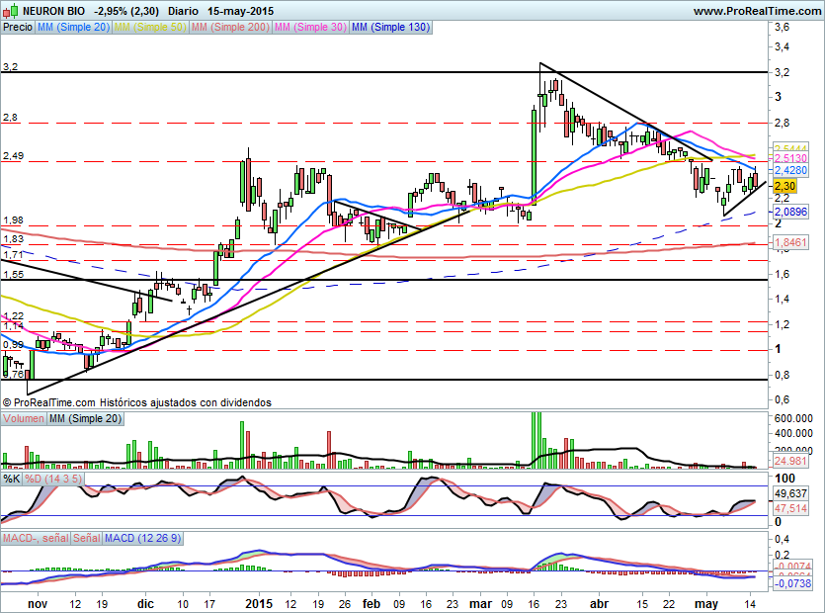Viewport: 825px width, 613px height.
Task: Open the www.ProRealTime.com link
Action: 756,11
